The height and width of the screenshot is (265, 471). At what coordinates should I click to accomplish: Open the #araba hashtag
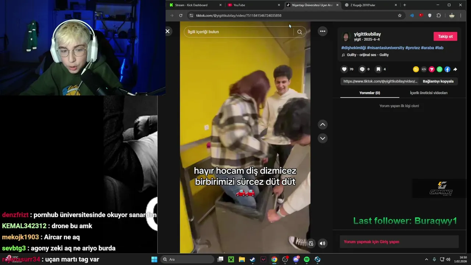[x=428, y=48]
